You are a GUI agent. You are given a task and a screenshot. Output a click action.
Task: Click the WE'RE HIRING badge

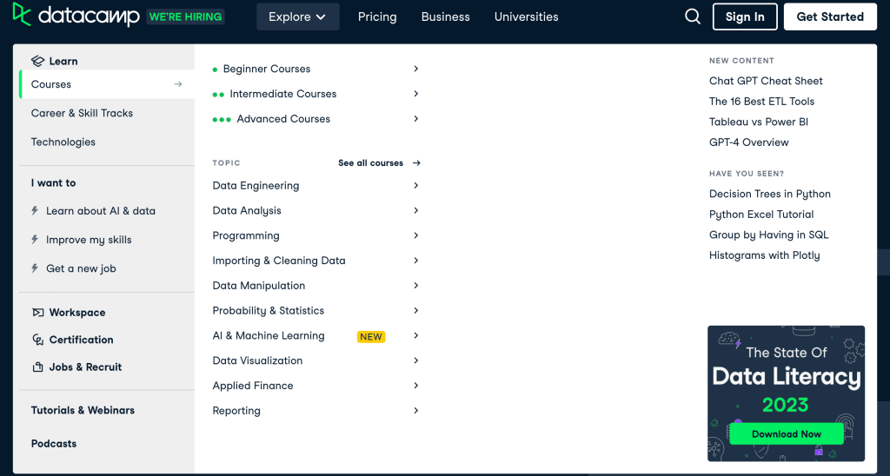(186, 17)
